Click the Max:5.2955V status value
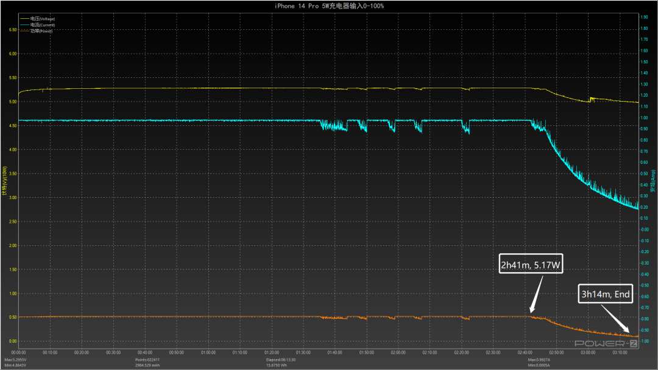658x370 pixels. click(x=15, y=360)
